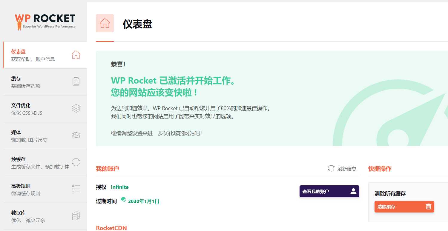Click the RocketCDN heading

(x=111, y=228)
